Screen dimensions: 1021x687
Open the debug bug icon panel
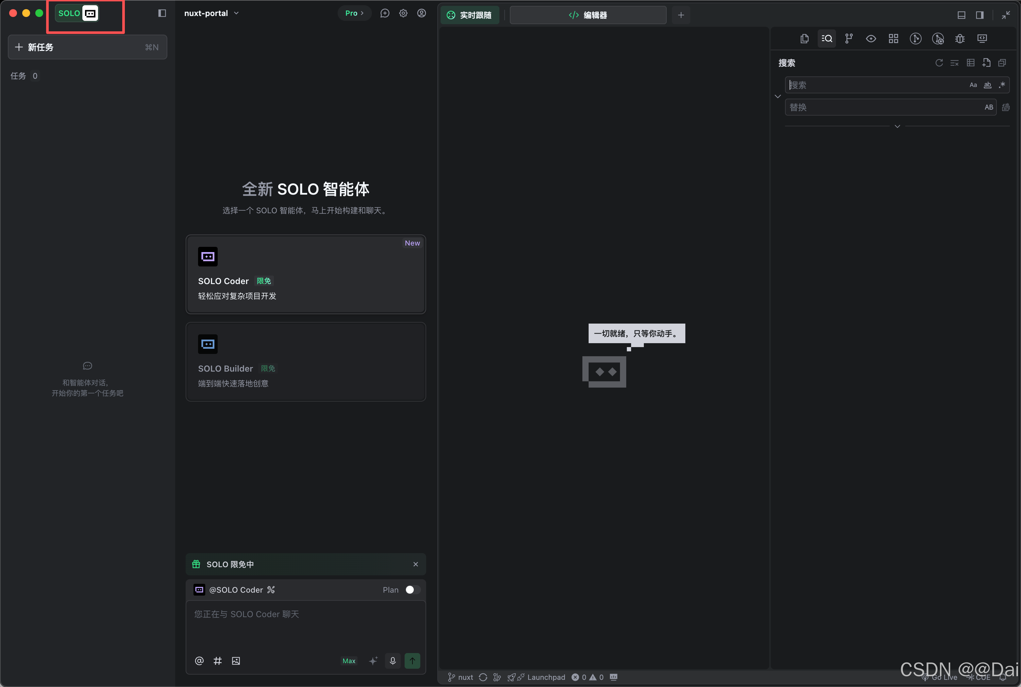960,39
